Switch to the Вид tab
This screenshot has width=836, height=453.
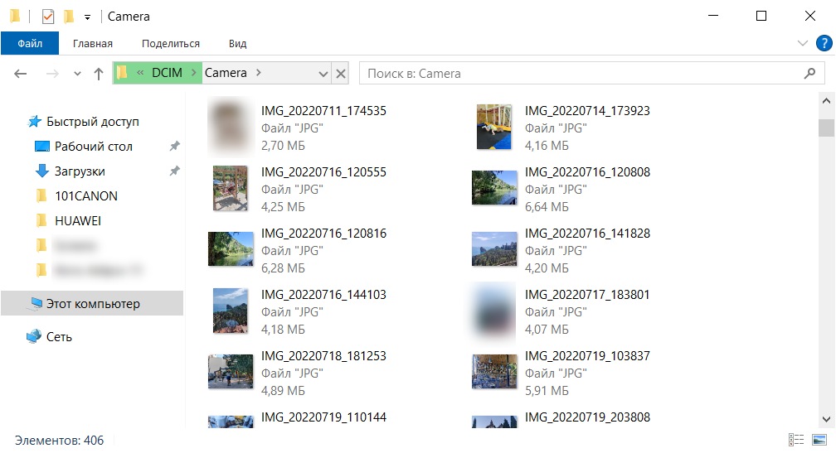pos(237,43)
